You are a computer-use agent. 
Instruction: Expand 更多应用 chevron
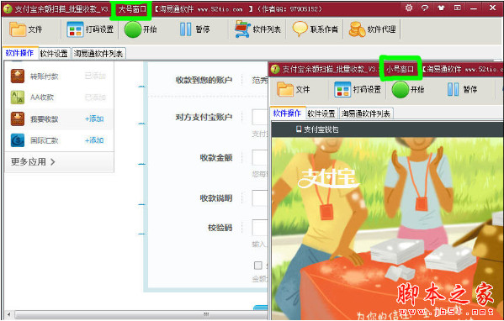tap(53, 162)
